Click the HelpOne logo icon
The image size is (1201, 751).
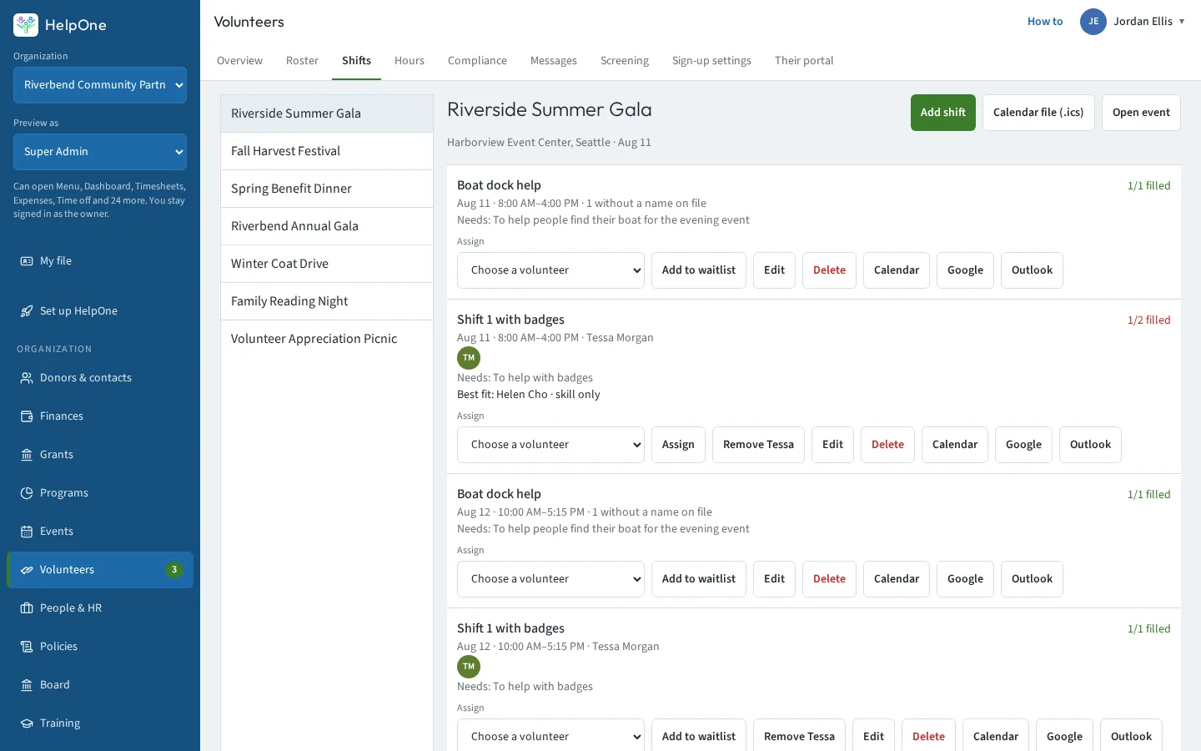click(26, 25)
